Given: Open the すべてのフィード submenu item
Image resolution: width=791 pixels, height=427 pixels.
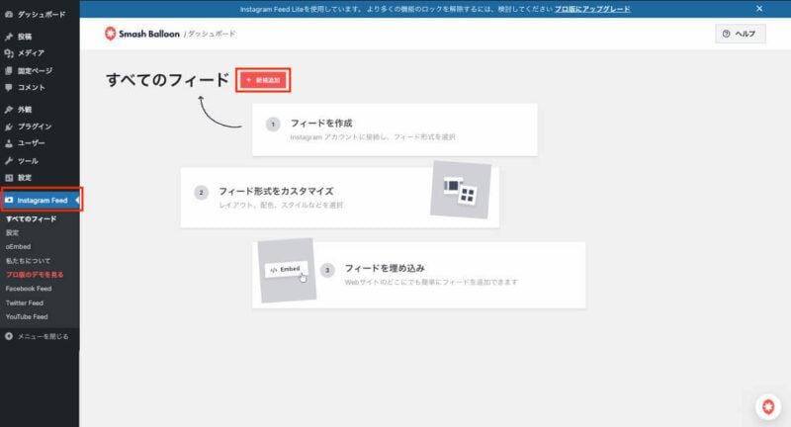Looking at the screenshot, I should 30,218.
